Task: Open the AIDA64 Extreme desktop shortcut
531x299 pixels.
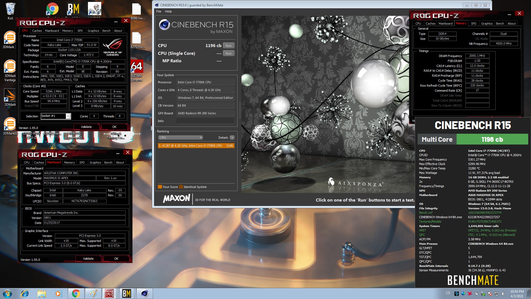Action: [137, 71]
